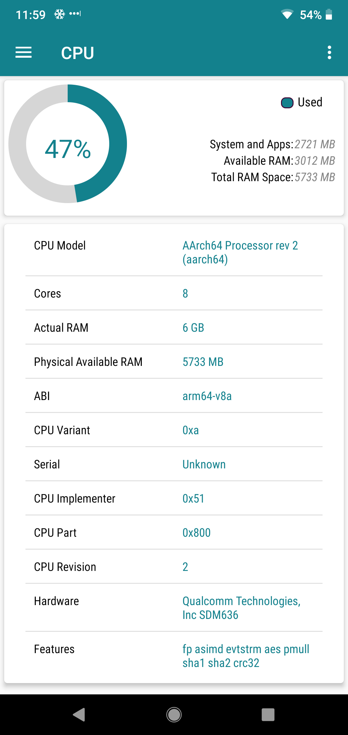Select the CPU Model row
The width and height of the screenshot is (348, 735).
pyautogui.click(x=174, y=252)
